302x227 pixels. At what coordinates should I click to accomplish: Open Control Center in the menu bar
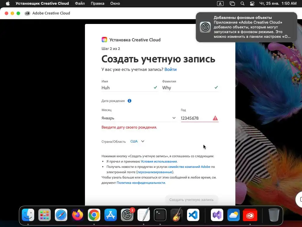(252, 4)
